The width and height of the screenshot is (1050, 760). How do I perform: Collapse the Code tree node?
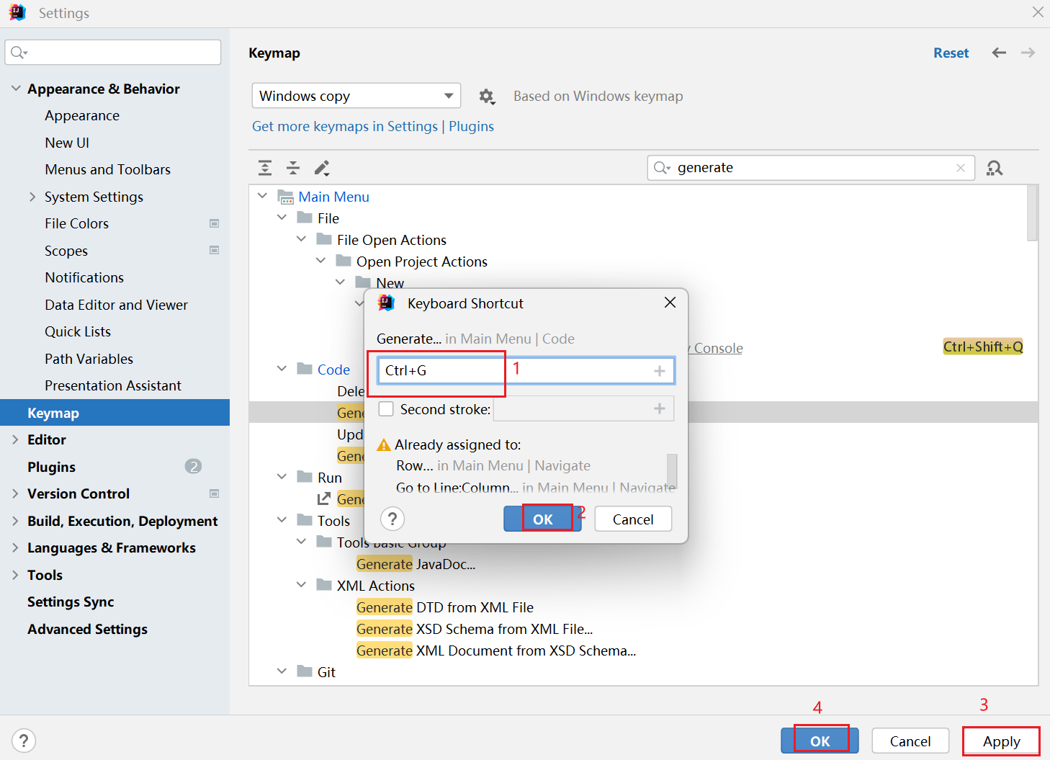[x=282, y=369]
